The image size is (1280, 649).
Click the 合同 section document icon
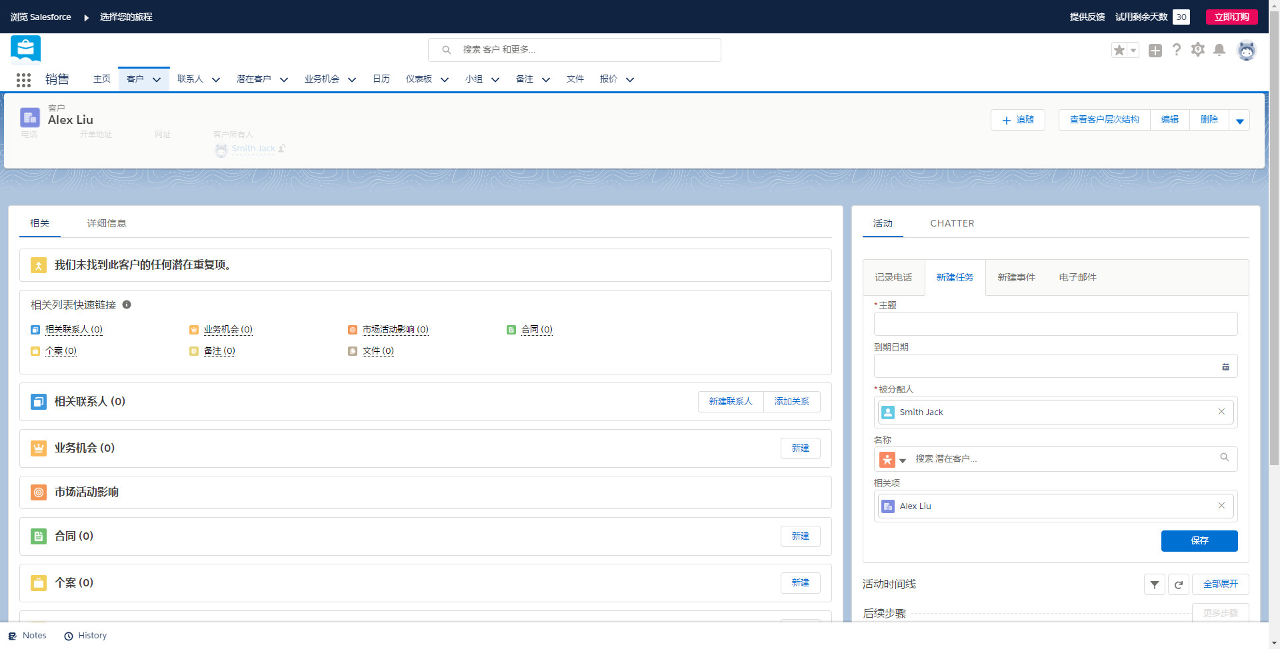39,536
